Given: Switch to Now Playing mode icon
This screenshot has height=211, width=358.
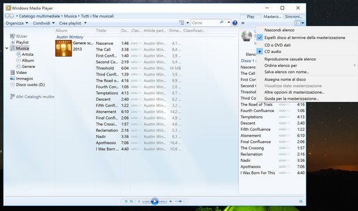Looking at the screenshot, I should [300, 201].
